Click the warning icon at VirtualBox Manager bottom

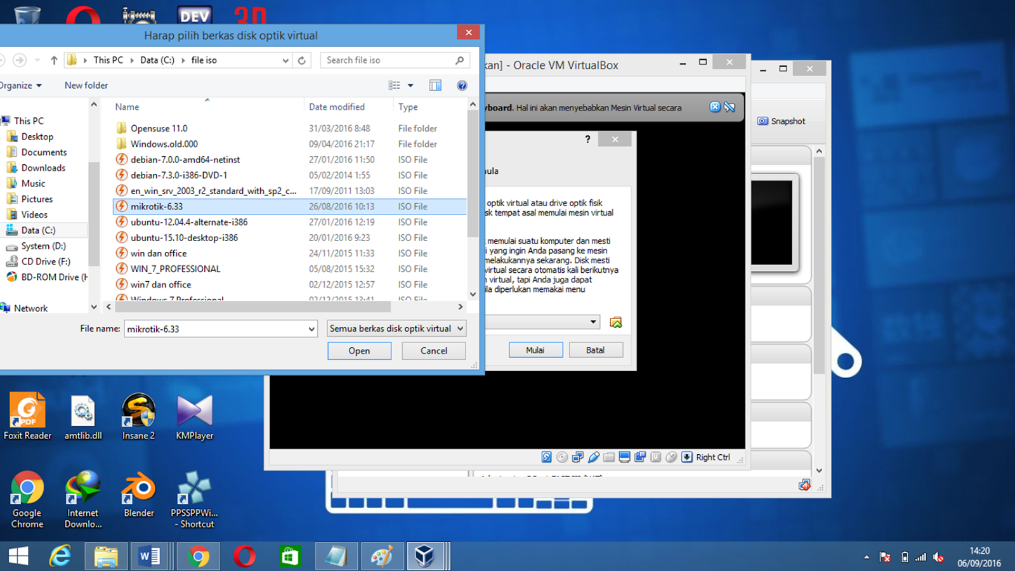(x=804, y=485)
